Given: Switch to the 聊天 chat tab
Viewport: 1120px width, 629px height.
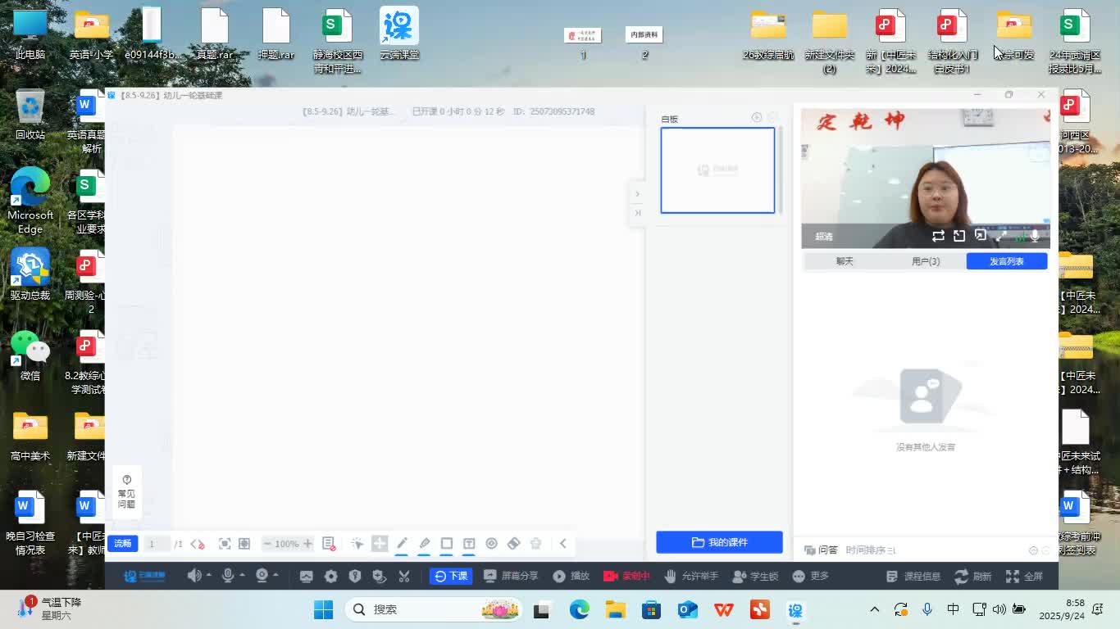Looking at the screenshot, I should click(x=845, y=261).
